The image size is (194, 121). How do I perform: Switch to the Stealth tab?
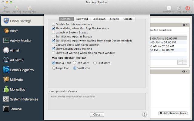(115, 19)
